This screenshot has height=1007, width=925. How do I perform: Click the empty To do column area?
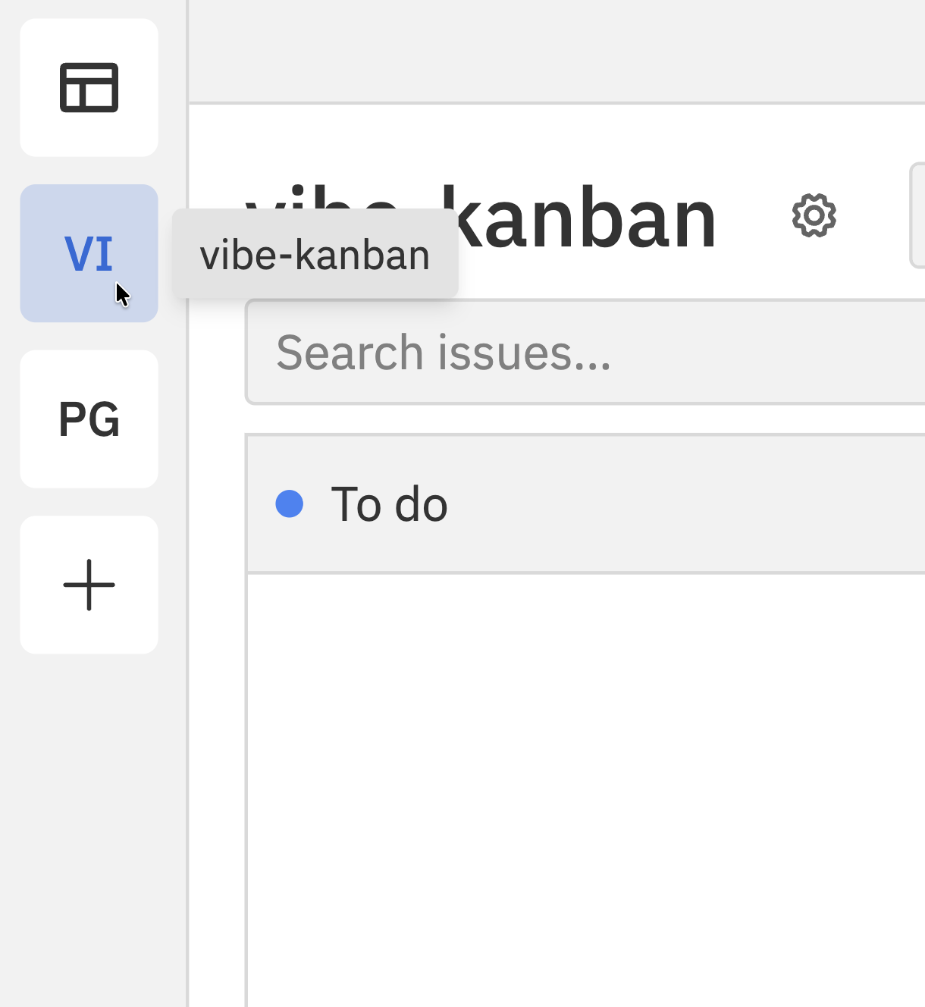pos(585,790)
